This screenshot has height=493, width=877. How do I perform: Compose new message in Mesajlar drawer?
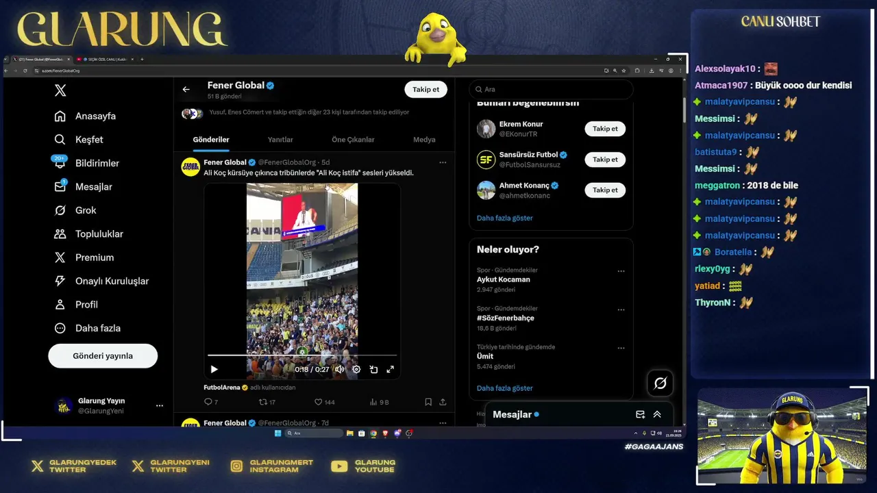pyautogui.click(x=640, y=414)
